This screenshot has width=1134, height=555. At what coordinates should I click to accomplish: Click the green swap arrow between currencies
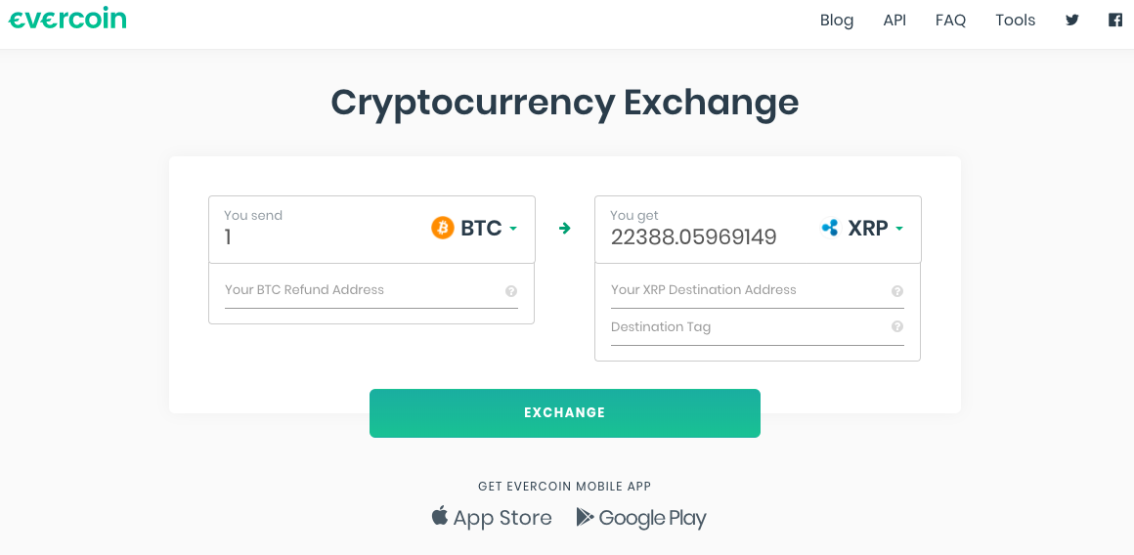click(x=564, y=229)
